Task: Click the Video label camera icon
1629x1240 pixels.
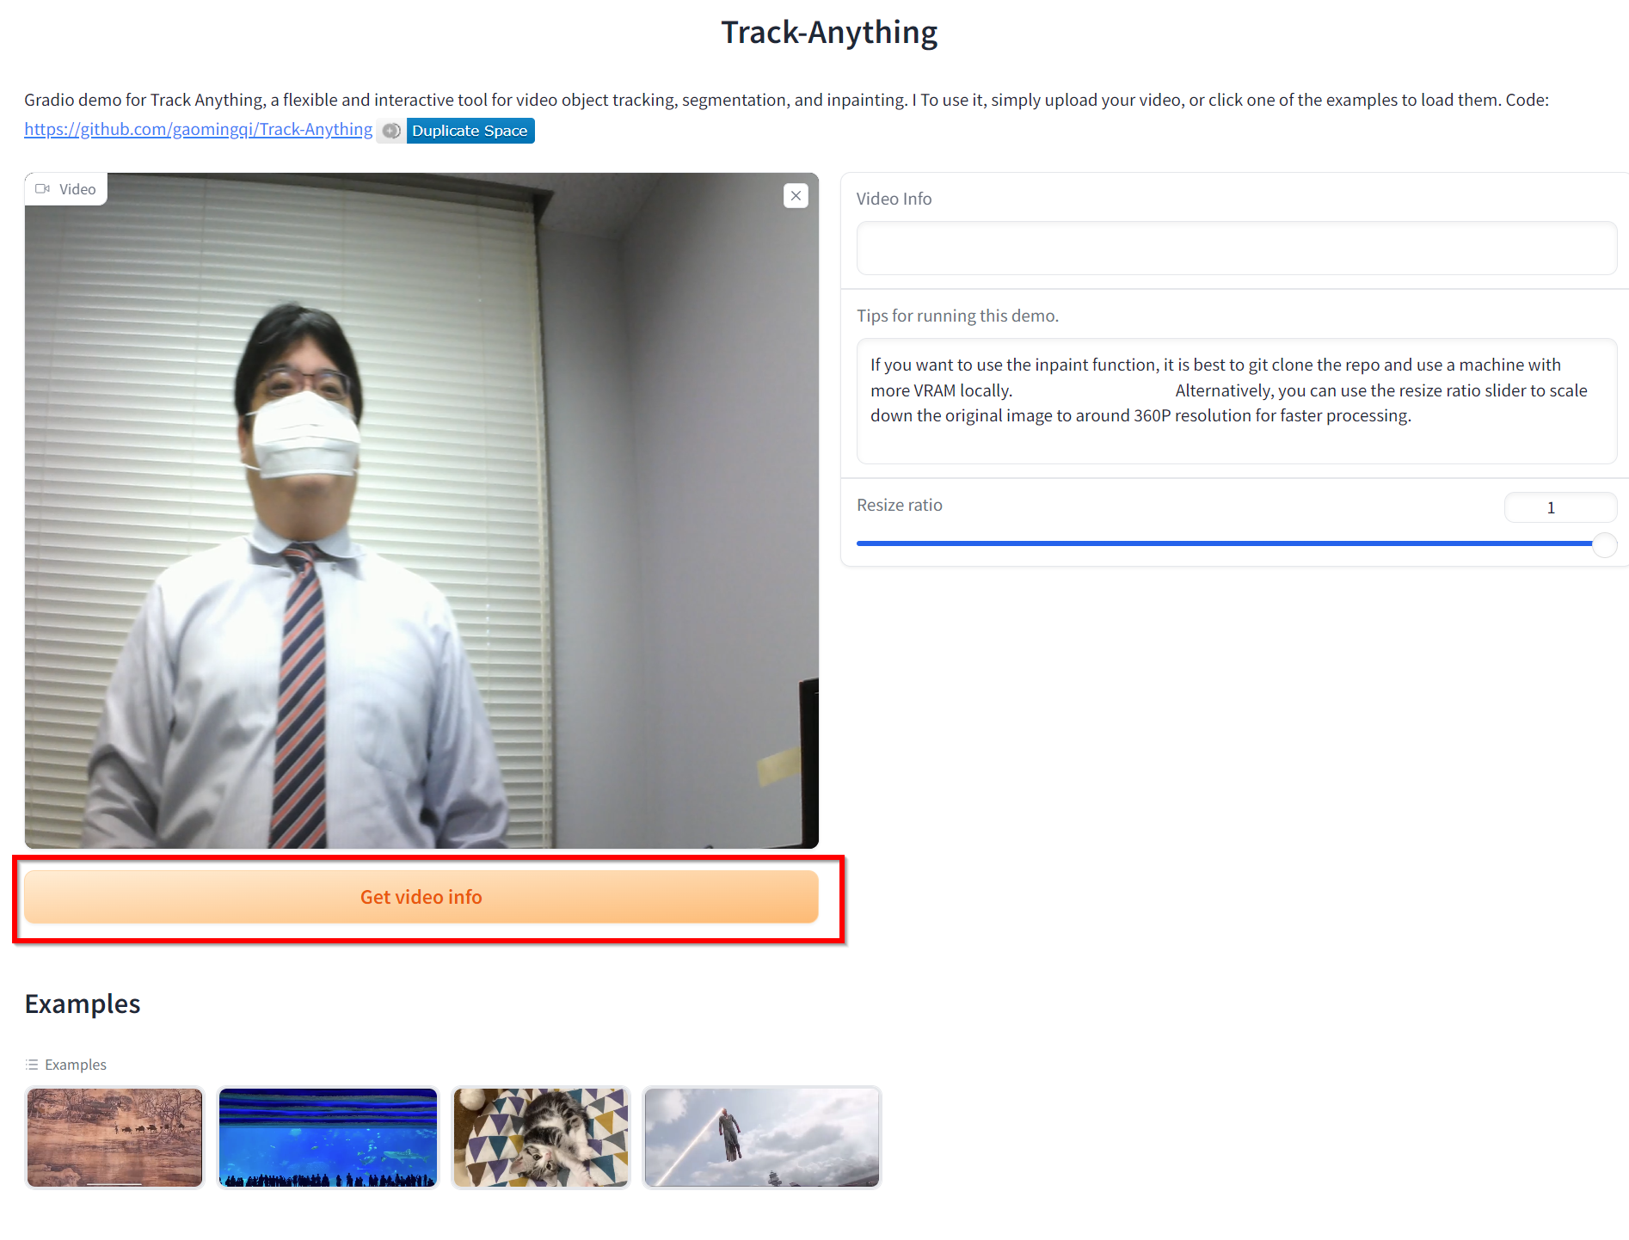Action: click(42, 189)
